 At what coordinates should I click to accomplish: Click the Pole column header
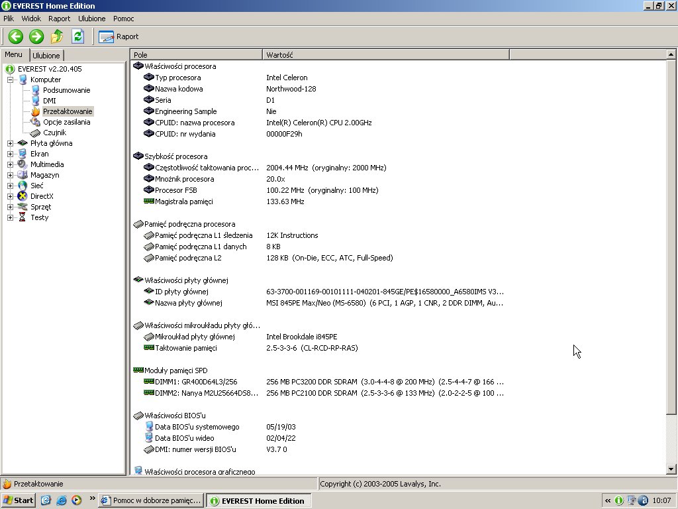coord(196,55)
